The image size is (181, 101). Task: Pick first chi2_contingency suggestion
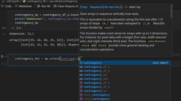point(125,95)
